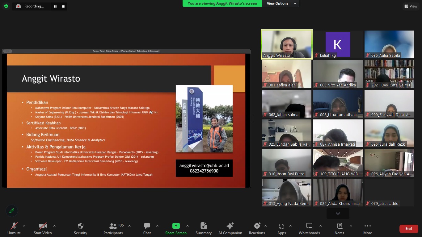Click the red recording indicator icon
The width and height of the screenshot is (422, 237).
tap(19, 6)
